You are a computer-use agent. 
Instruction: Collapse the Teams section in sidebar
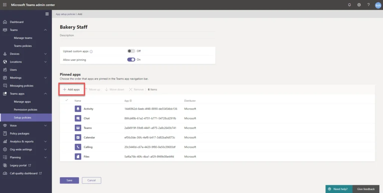(x=45, y=30)
